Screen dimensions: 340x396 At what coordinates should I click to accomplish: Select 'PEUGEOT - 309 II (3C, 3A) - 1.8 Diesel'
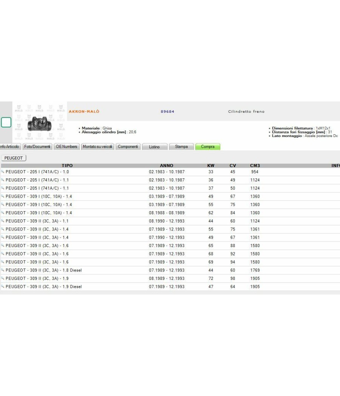click(43, 270)
